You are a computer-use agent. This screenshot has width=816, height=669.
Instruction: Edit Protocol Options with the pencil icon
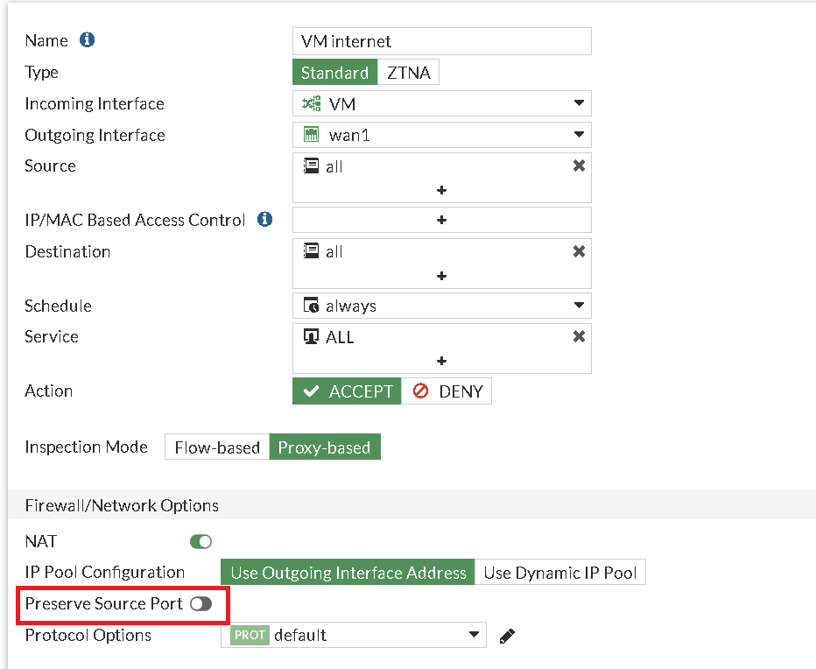pyautogui.click(x=507, y=636)
